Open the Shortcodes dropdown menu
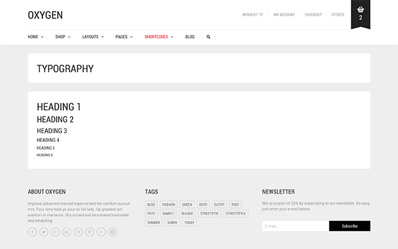The width and height of the screenshot is (398, 249). 159,37
